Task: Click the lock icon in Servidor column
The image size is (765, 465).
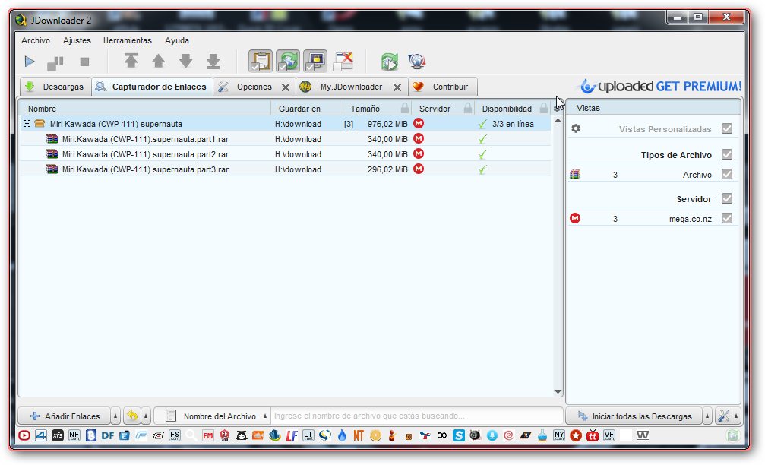Action: pos(468,108)
